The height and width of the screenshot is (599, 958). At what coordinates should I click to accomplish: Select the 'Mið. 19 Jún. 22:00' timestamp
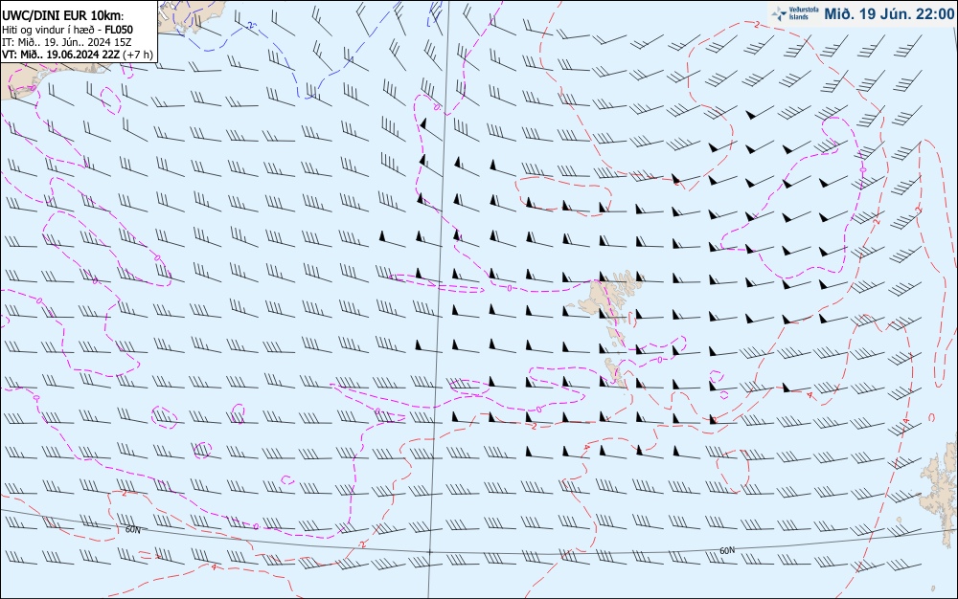pos(888,13)
